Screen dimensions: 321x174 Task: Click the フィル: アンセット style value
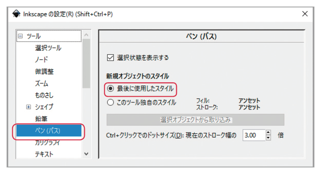coord(249,100)
